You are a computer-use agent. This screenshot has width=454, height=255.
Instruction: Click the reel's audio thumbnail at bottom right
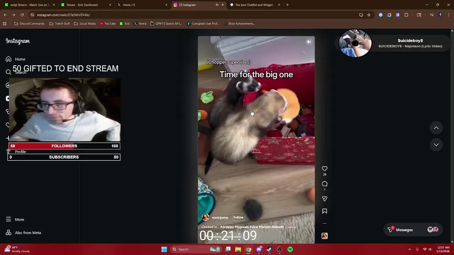[x=325, y=236]
